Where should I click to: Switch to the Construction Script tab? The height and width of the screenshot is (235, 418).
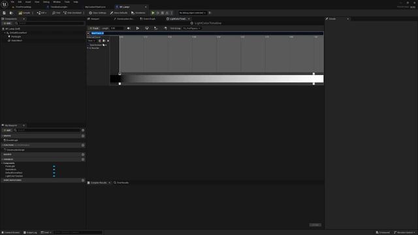[x=123, y=19]
